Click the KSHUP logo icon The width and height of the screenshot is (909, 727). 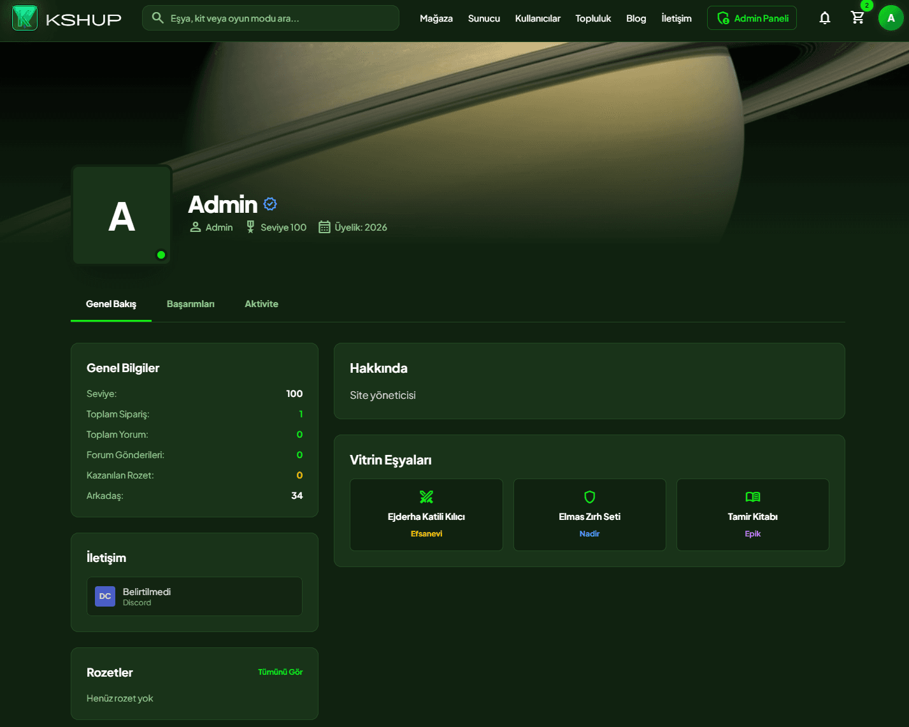(25, 18)
